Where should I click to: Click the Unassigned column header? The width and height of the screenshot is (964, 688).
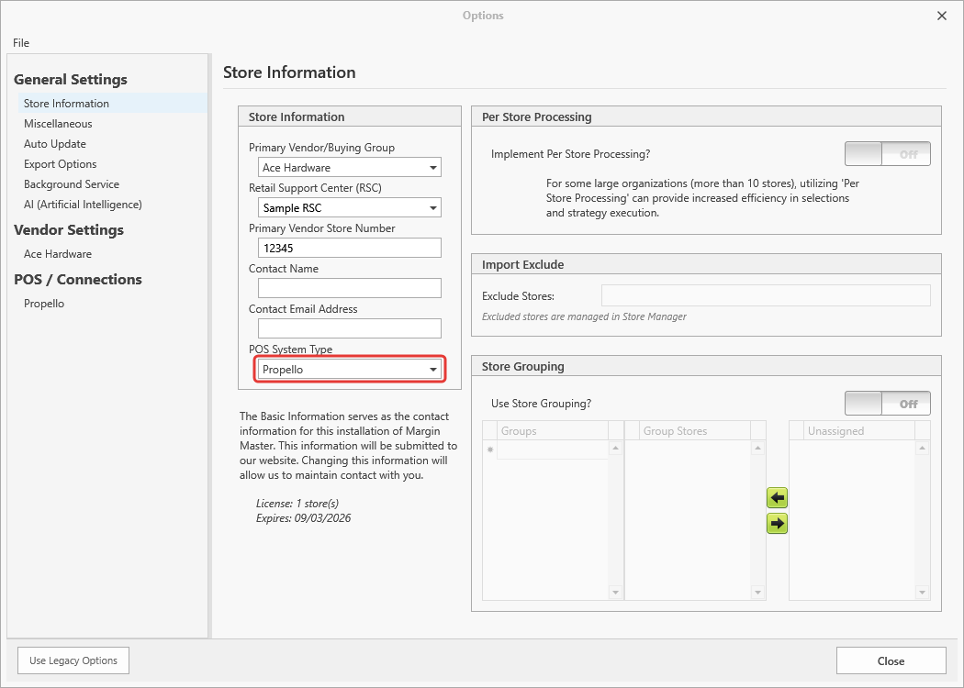point(858,430)
